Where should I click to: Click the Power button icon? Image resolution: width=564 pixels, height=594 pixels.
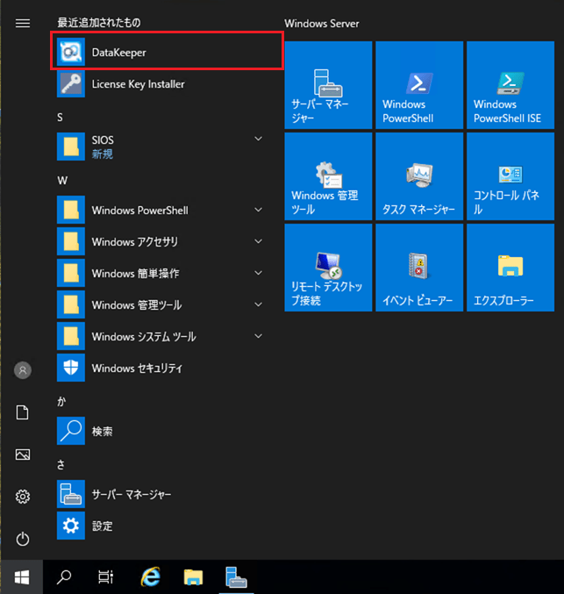tap(23, 539)
